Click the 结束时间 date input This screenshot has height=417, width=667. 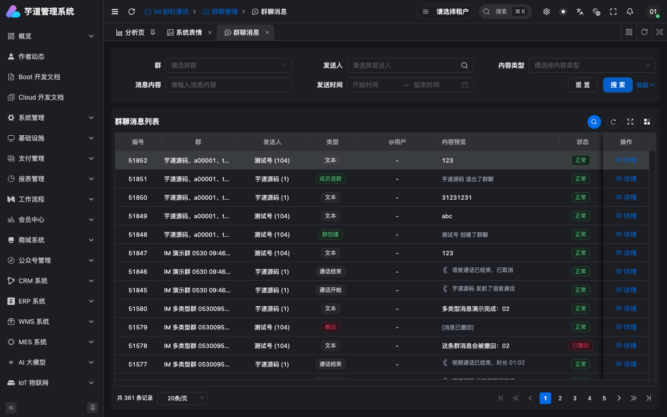coord(435,85)
